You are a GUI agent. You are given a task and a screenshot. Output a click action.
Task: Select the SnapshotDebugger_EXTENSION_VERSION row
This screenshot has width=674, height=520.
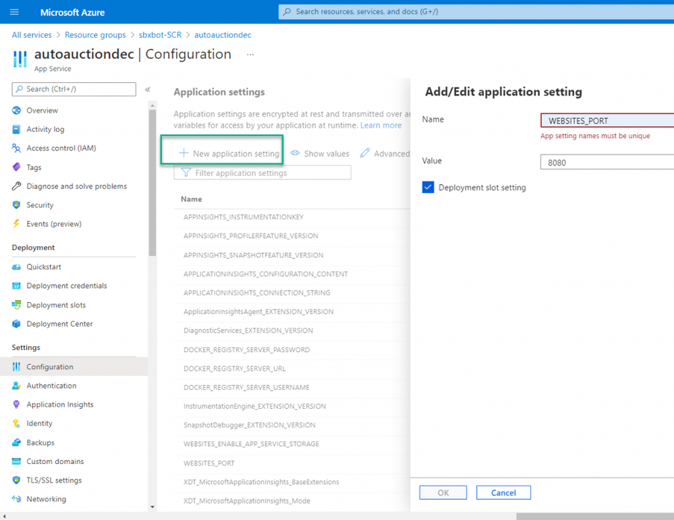[292, 425]
